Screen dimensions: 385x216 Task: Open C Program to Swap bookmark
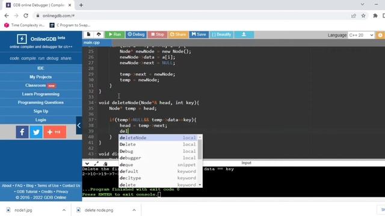tap(70, 25)
